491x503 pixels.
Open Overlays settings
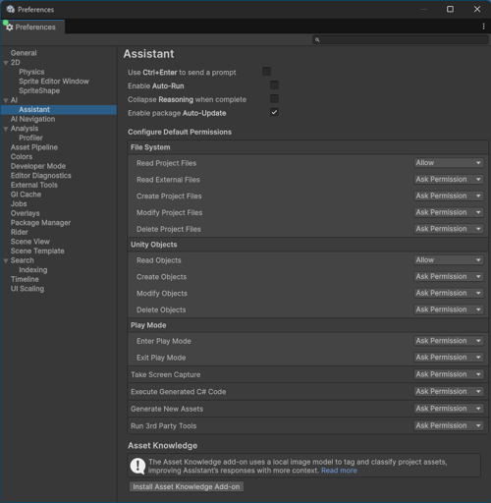pyautogui.click(x=26, y=213)
